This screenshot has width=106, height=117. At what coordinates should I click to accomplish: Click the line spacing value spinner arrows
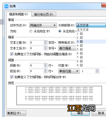97,71
